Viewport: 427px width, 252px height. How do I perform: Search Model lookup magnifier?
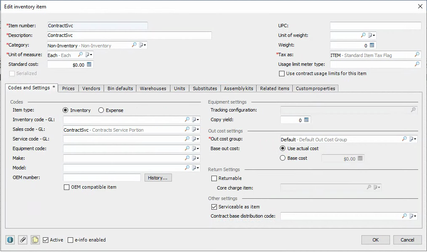[x=187, y=168]
